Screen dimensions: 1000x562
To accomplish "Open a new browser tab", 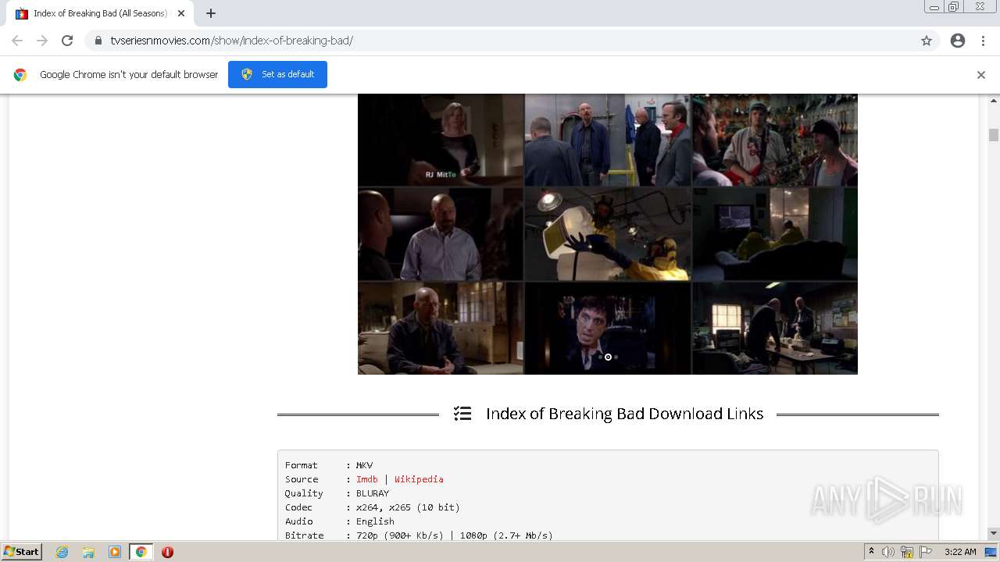I will coord(211,13).
